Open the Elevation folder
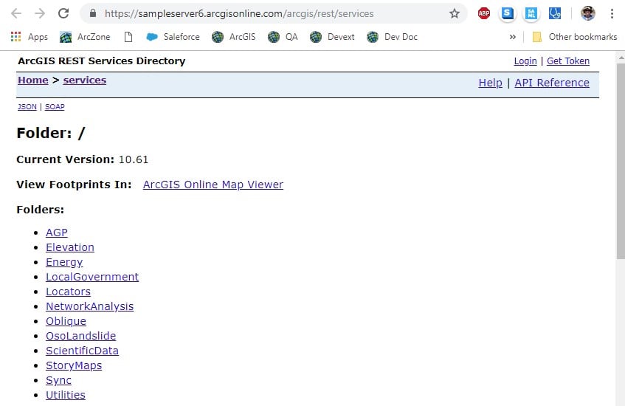The width and height of the screenshot is (625, 406). (70, 247)
